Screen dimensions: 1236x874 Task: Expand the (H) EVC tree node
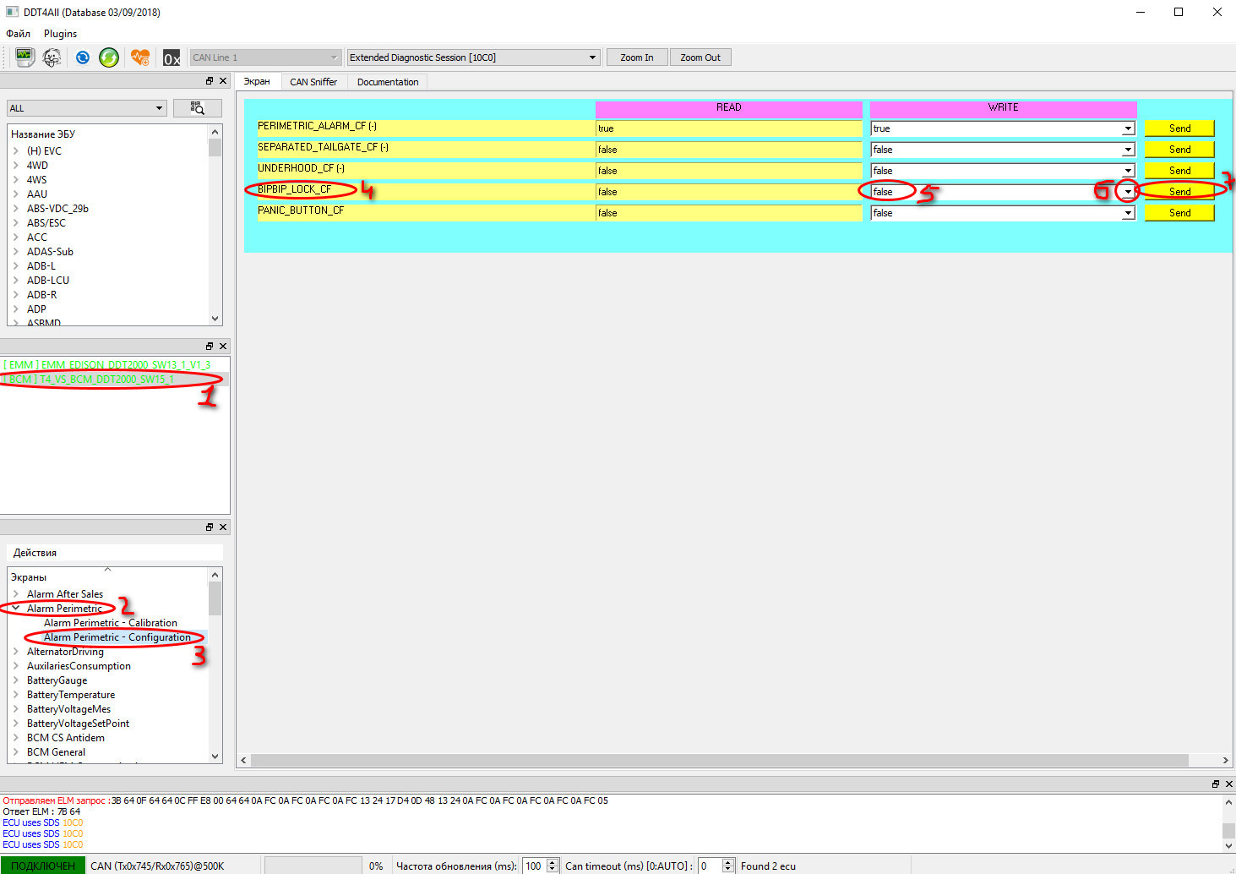click(16, 151)
